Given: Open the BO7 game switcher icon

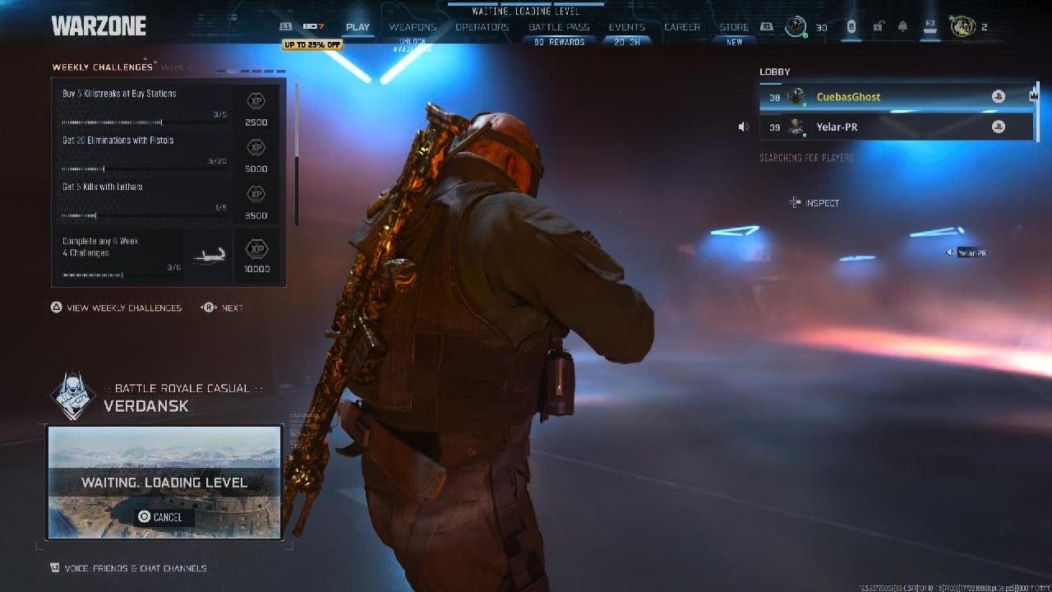Looking at the screenshot, I should click(x=313, y=27).
